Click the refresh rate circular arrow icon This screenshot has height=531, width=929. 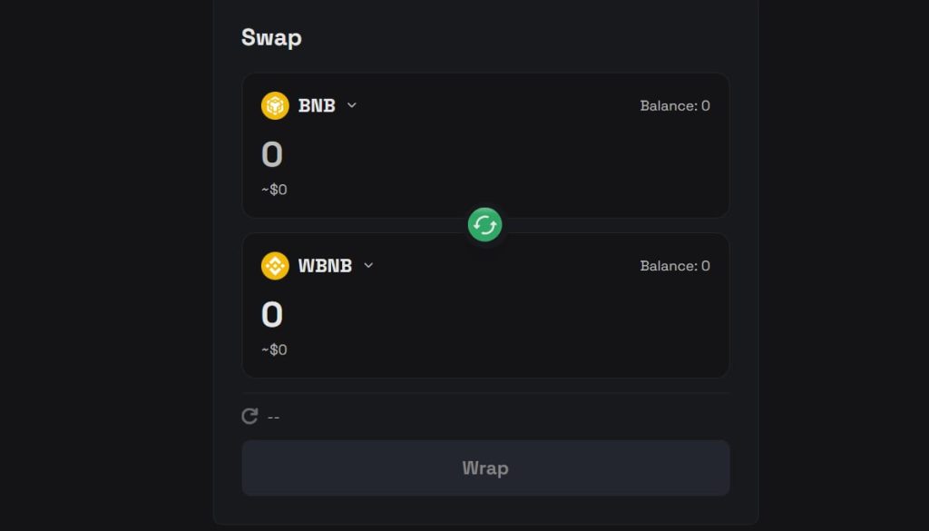249,417
